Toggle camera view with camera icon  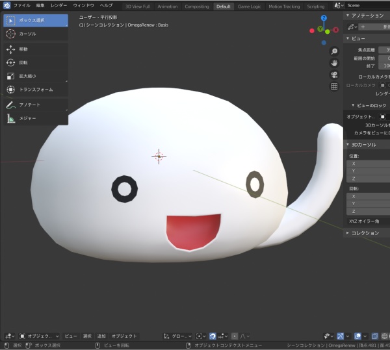334,75
